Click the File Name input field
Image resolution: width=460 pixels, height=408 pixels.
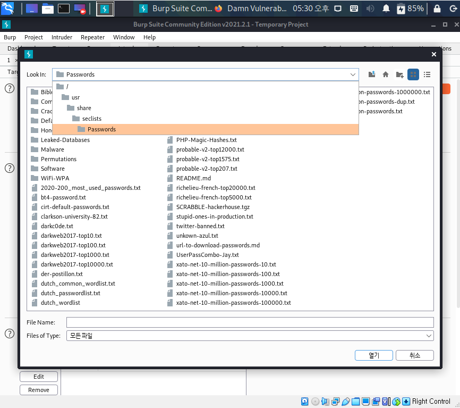[250, 322]
